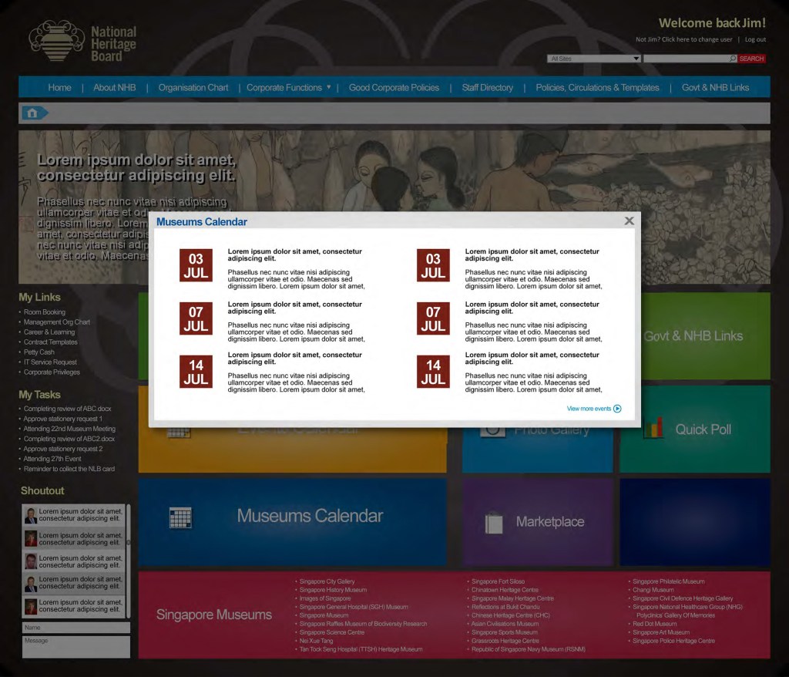The height and width of the screenshot is (677, 789).
Task: Open the All Sites dropdown
Action: [x=593, y=59]
